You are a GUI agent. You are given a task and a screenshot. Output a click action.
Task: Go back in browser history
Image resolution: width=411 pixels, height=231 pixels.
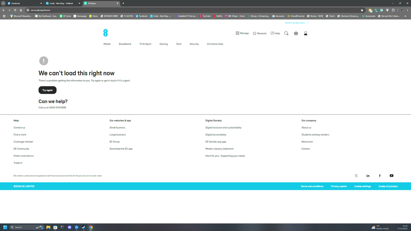click(x=4, y=10)
